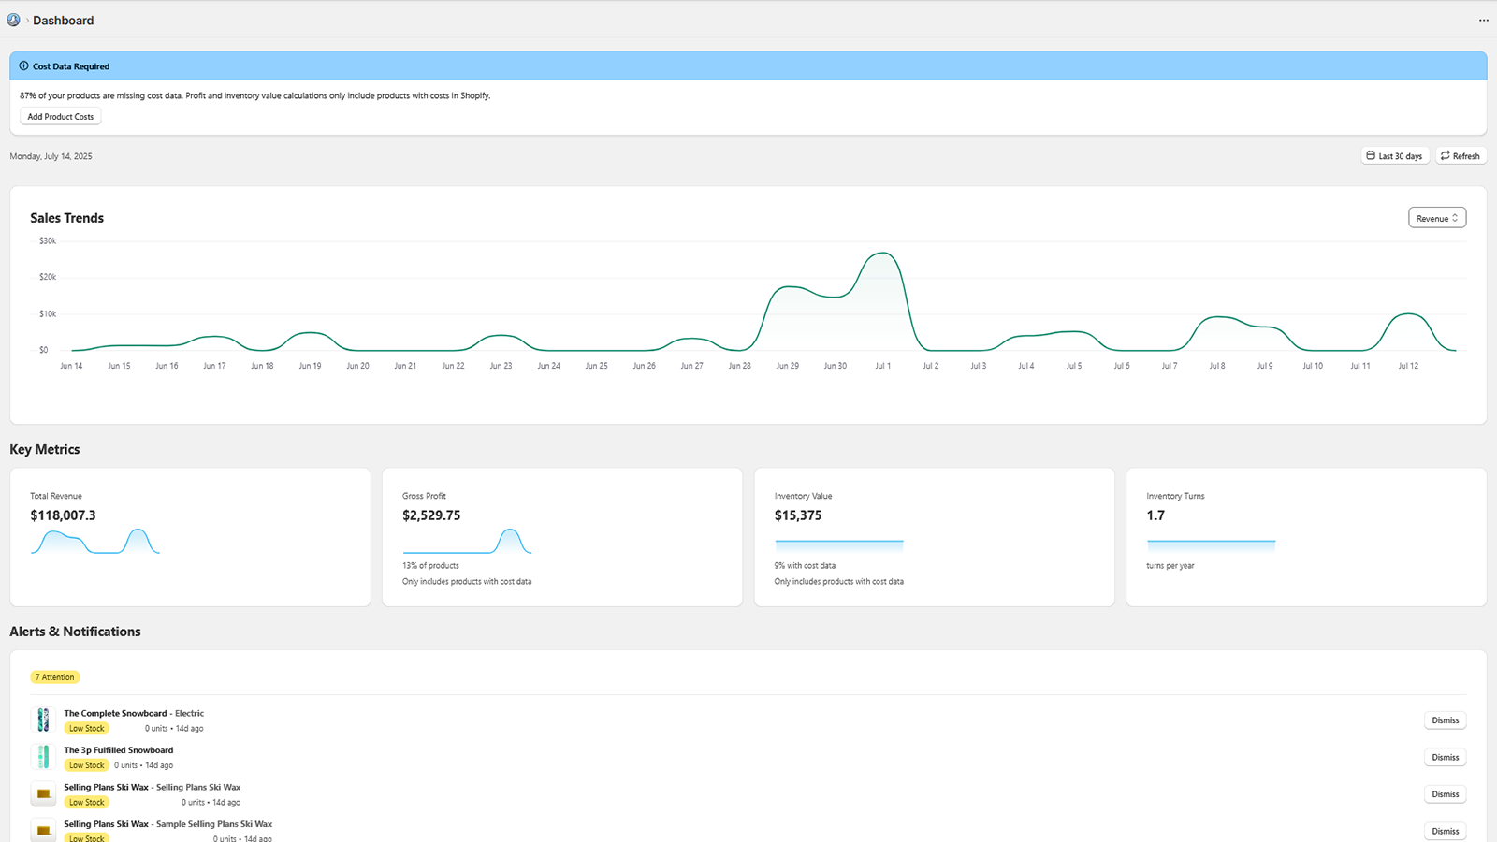
Task: Click the Selling Plans Ski Wax product image
Action: (43, 794)
